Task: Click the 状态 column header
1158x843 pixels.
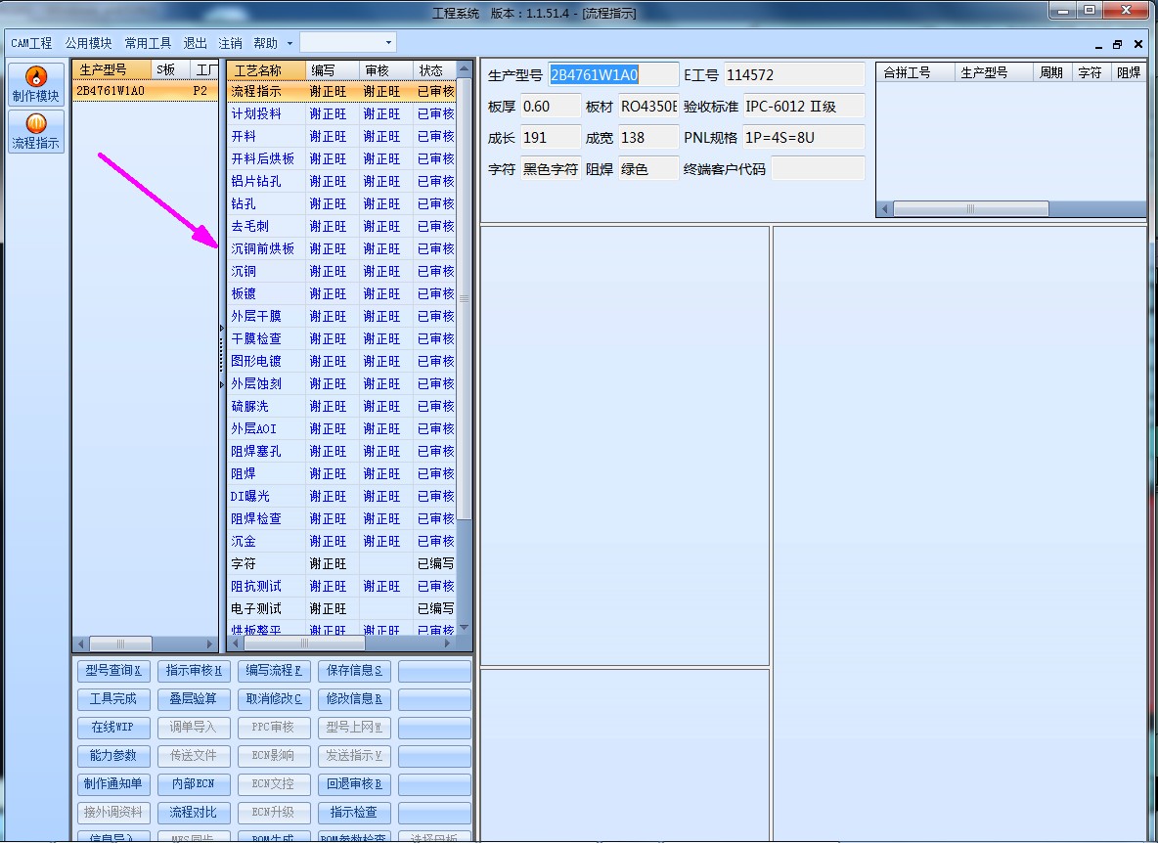Action: pyautogui.click(x=434, y=70)
